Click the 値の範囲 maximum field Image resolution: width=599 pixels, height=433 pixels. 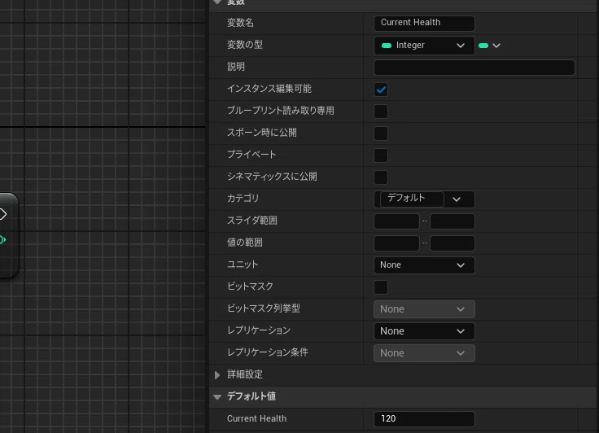point(453,243)
